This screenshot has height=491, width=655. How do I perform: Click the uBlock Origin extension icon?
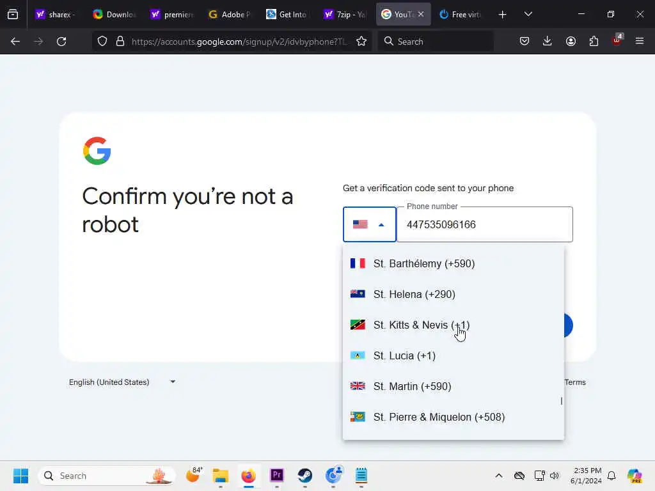coord(617,40)
